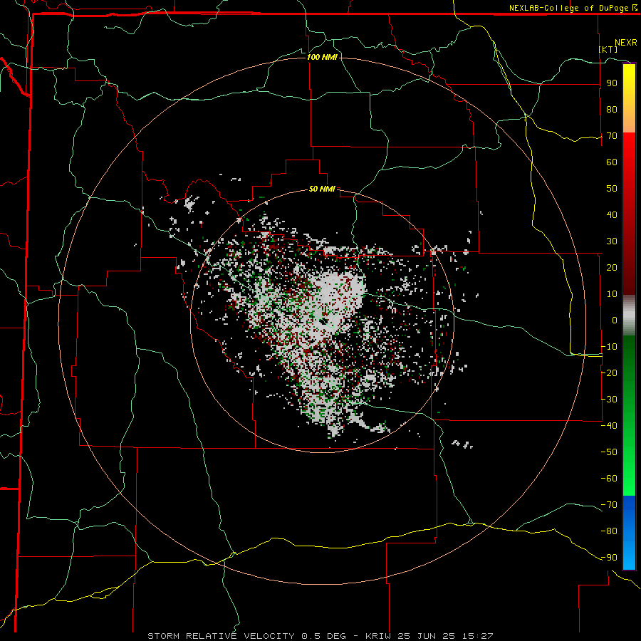
Task: Click the 100 NMI range ring label
Action: click(x=322, y=57)
